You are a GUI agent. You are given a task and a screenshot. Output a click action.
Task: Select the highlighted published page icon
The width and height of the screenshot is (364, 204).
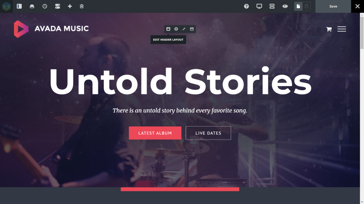(x=298, y=6)
